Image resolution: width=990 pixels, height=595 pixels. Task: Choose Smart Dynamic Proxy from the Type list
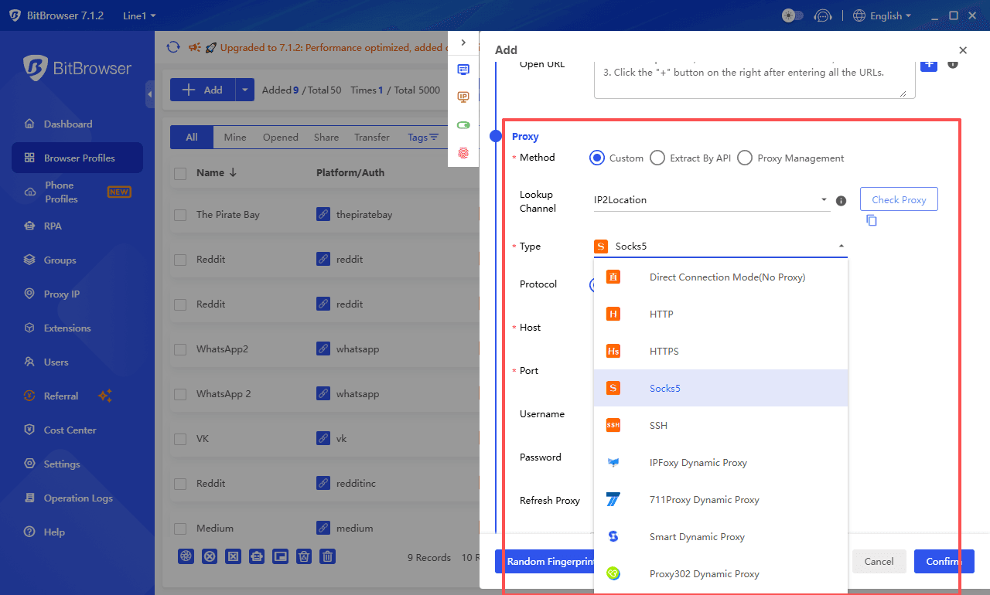pos(721,536)
